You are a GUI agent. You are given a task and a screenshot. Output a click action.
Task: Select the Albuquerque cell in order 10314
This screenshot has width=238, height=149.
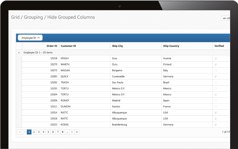(x=119, y=112)
